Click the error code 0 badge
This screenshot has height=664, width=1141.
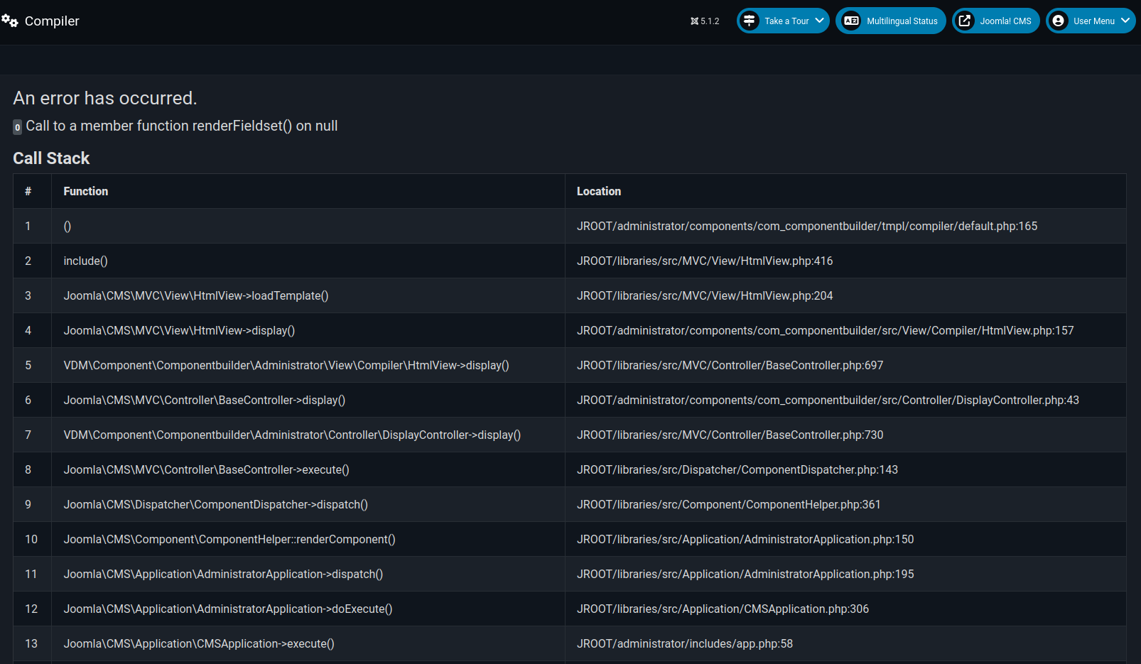(18, 127)
